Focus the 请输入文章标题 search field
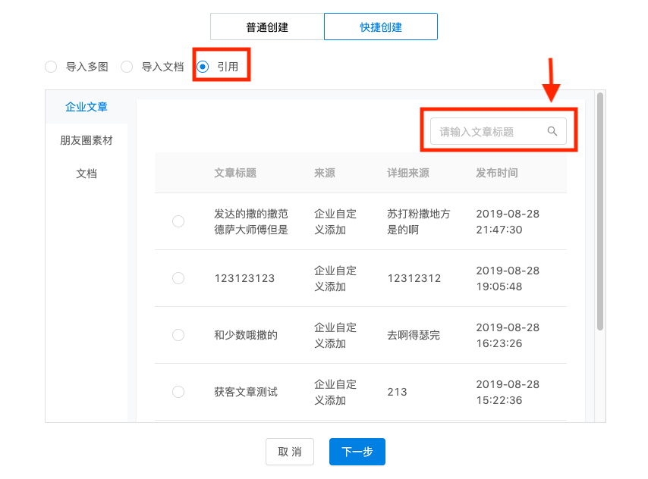The image size is (648, 479). (x=498, y=131)
